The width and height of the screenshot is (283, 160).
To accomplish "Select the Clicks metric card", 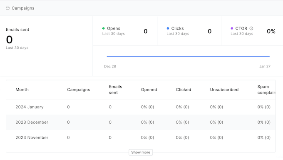I will coord(189,31).
